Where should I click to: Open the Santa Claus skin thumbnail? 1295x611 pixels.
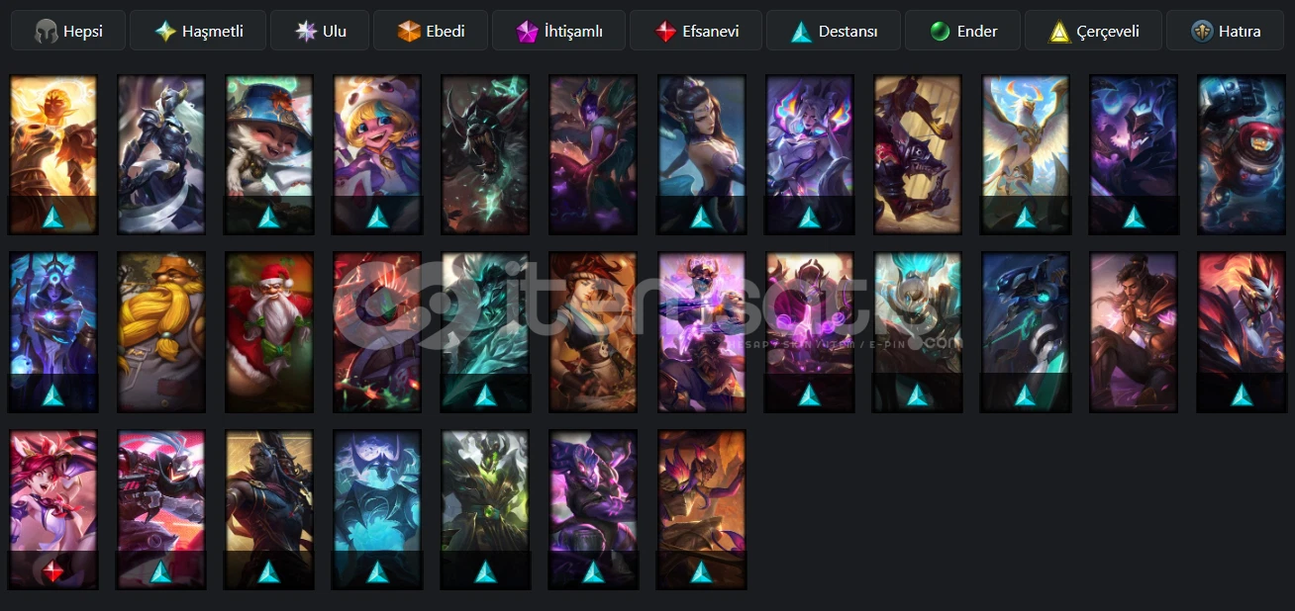(x=269, y=331)
